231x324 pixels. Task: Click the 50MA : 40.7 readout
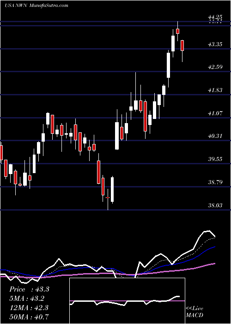(29, 317)
